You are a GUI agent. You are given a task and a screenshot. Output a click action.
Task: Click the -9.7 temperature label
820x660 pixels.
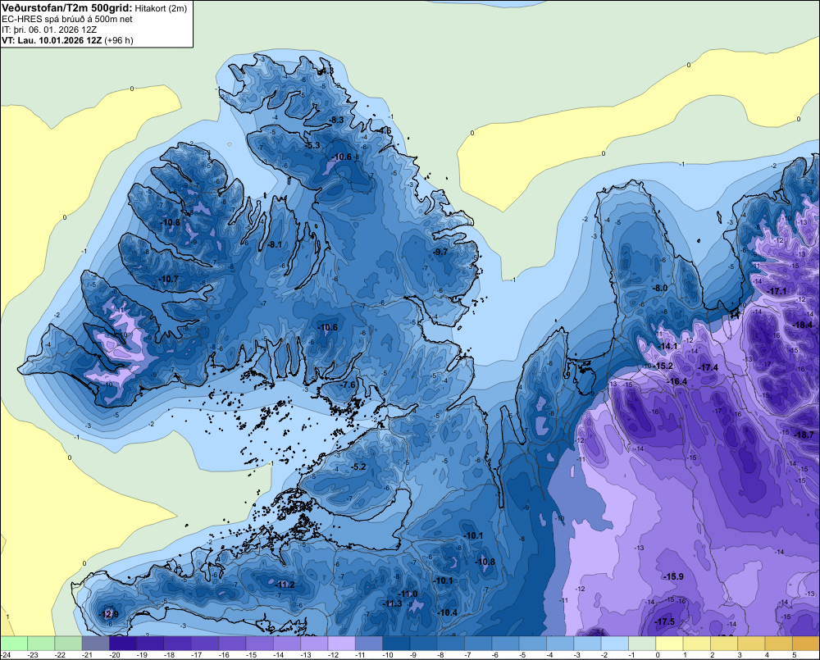click(x=440, y=252)
